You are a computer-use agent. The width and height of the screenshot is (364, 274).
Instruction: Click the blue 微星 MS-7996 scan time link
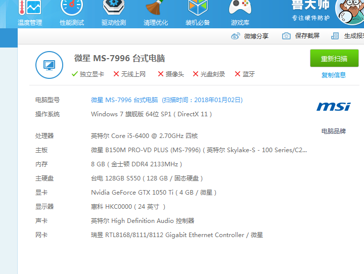[167, 100]
